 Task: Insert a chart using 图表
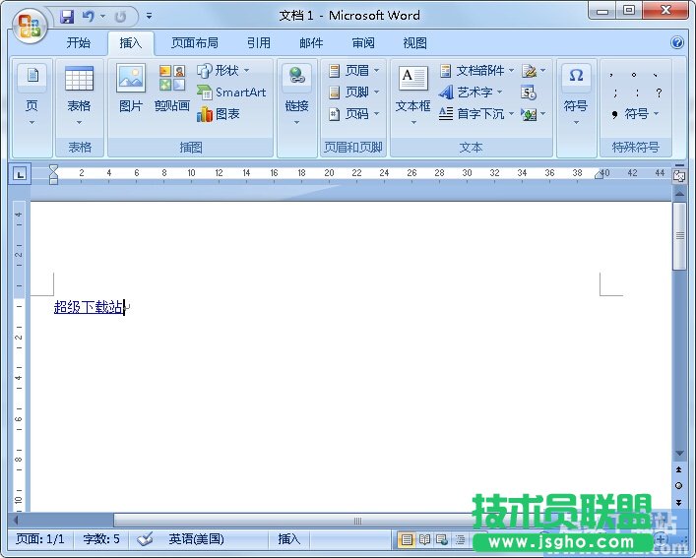coord(219,114)
